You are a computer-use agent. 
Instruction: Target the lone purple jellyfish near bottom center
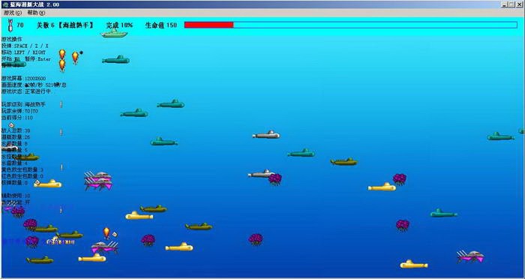click(256, 239)
